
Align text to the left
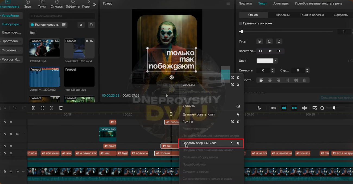point(261,80)
